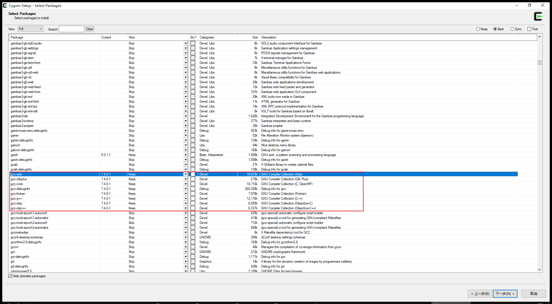This screenshot has height=304, width=552.
Task: Sort by the Package column header
Action: tap(54, 37)
